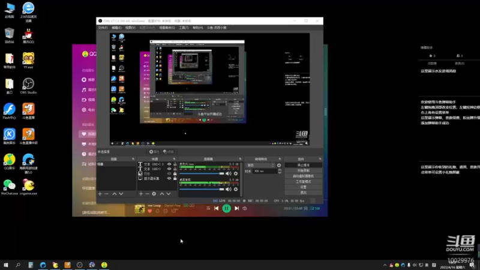Add a new source with plus icon
Screen dimensions: 480x270
tap(141, 194)
